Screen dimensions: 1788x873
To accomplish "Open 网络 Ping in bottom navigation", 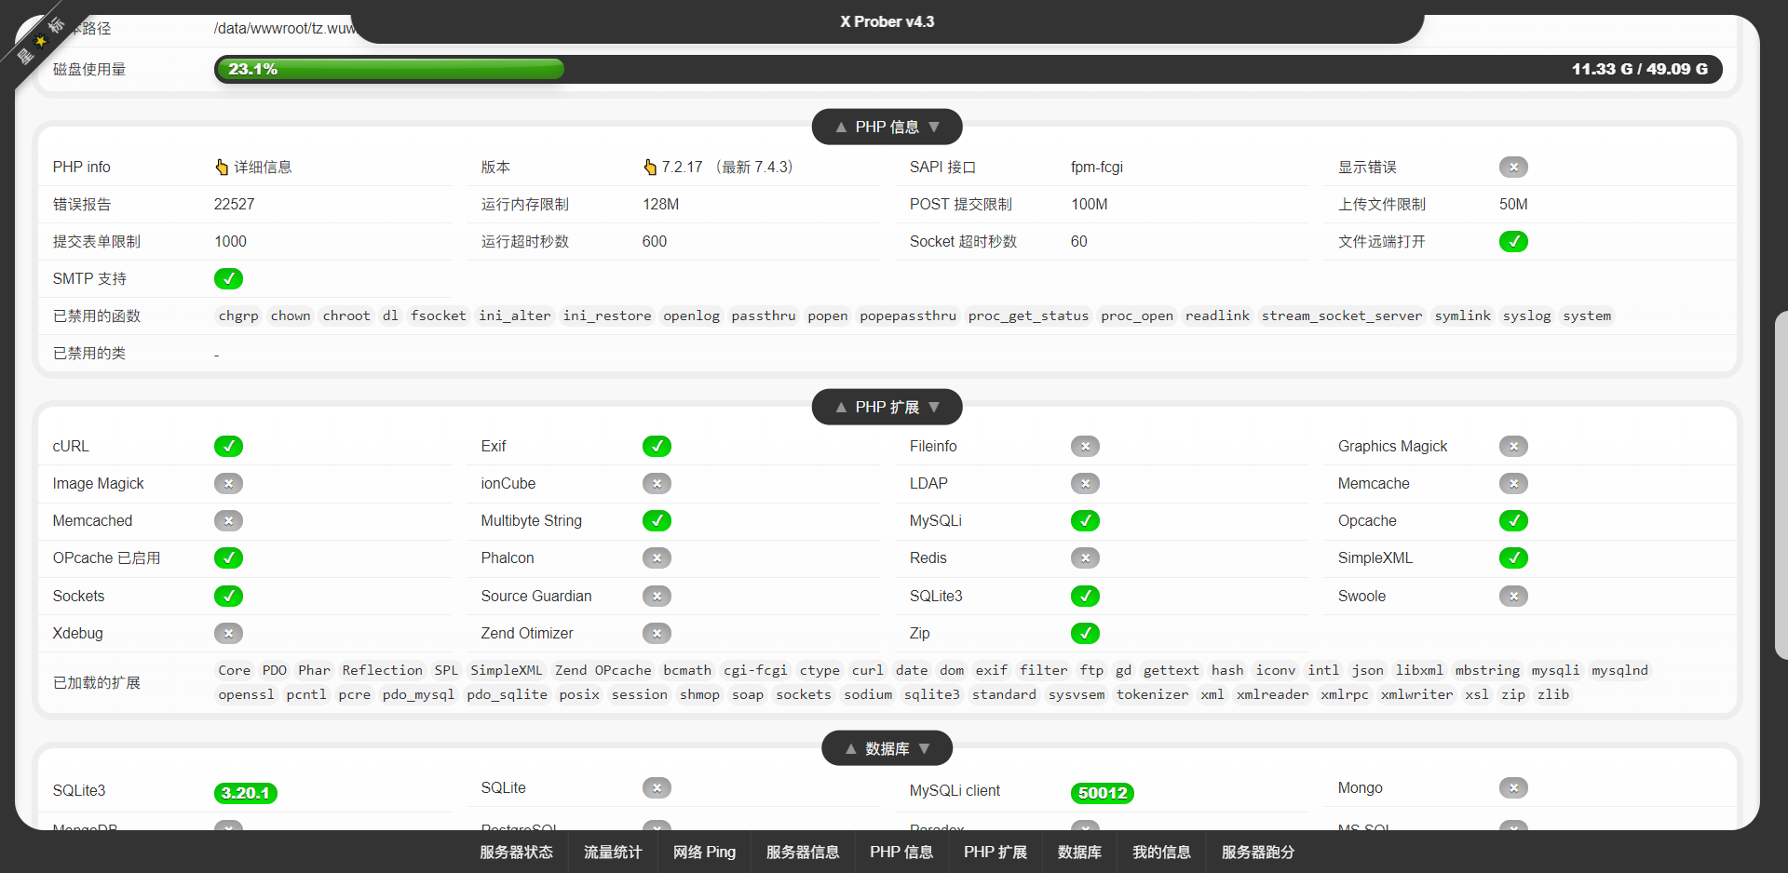I will tap(704, 852).
